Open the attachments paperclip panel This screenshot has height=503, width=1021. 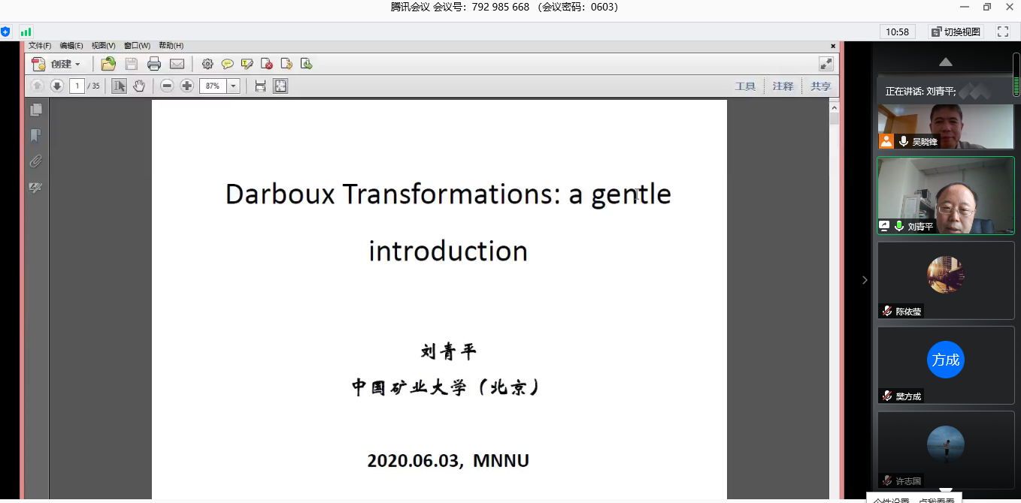tap(35, 161)
